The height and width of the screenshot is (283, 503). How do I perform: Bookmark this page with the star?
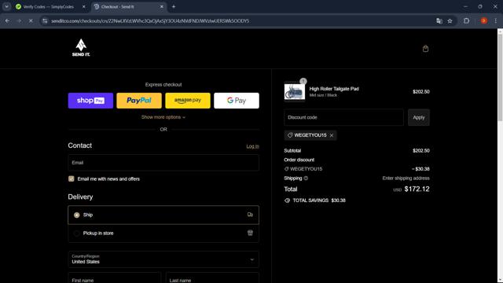coord(450,21)
